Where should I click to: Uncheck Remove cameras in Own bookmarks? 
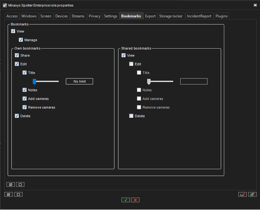tap(25, 107)
